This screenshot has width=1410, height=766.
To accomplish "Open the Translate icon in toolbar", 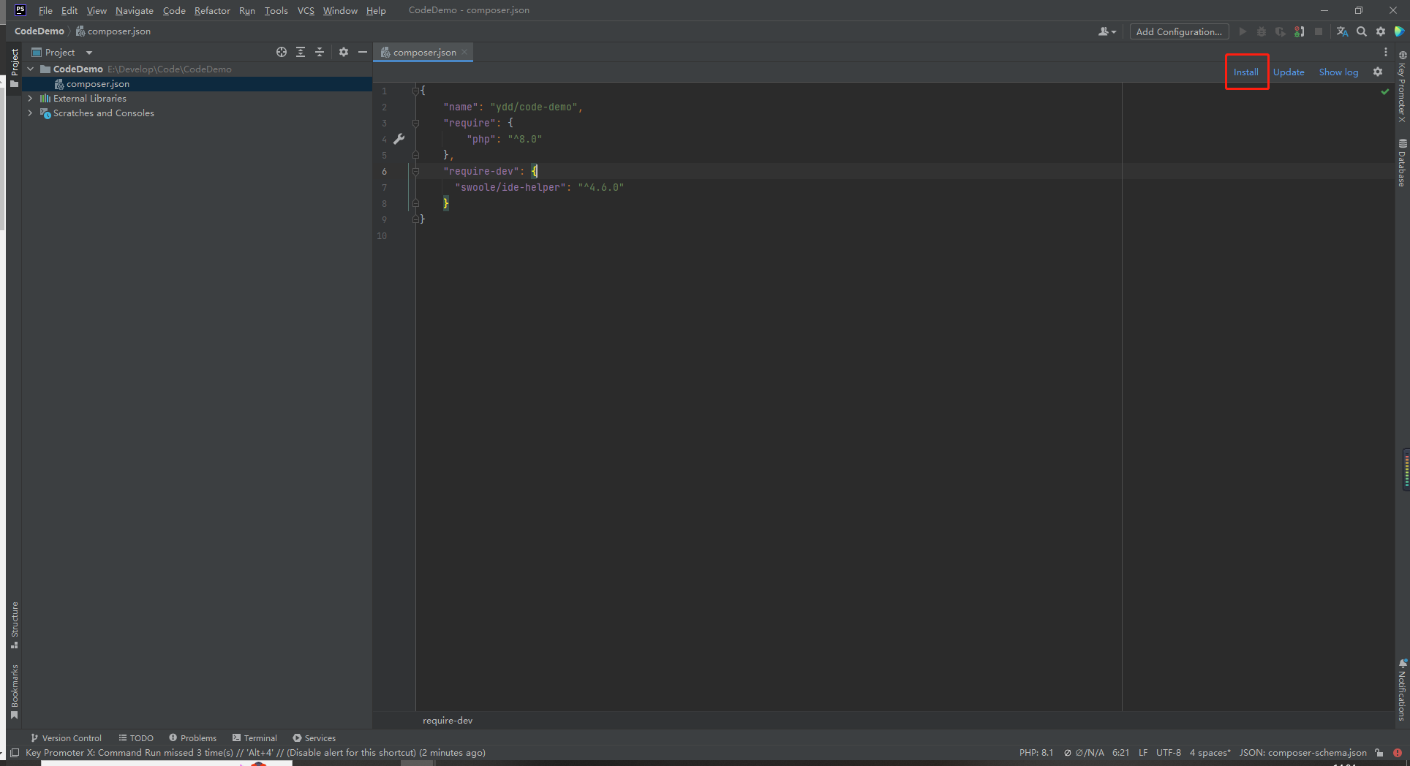I will [x=1342, y=31].
